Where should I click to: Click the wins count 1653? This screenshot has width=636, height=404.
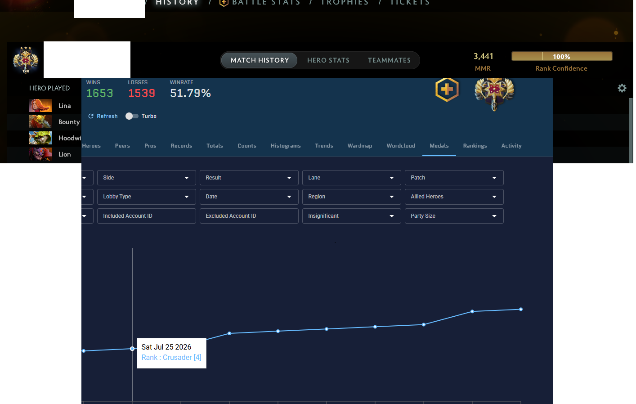[x=100, y=93]
